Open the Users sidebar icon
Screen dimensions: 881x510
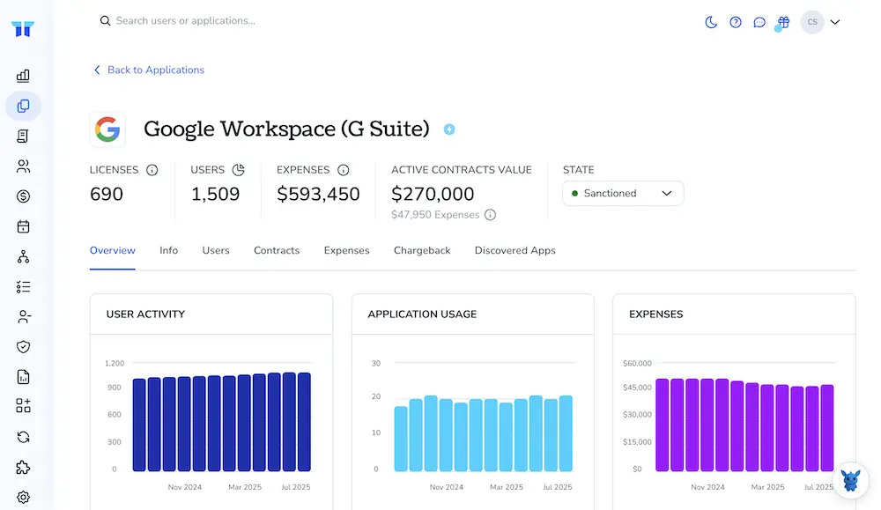(23, 166)
